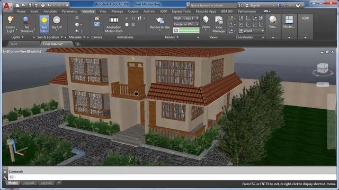Open the Help question mark icon
The width and height of the screenshot is (339, 190).
[298, 5]
